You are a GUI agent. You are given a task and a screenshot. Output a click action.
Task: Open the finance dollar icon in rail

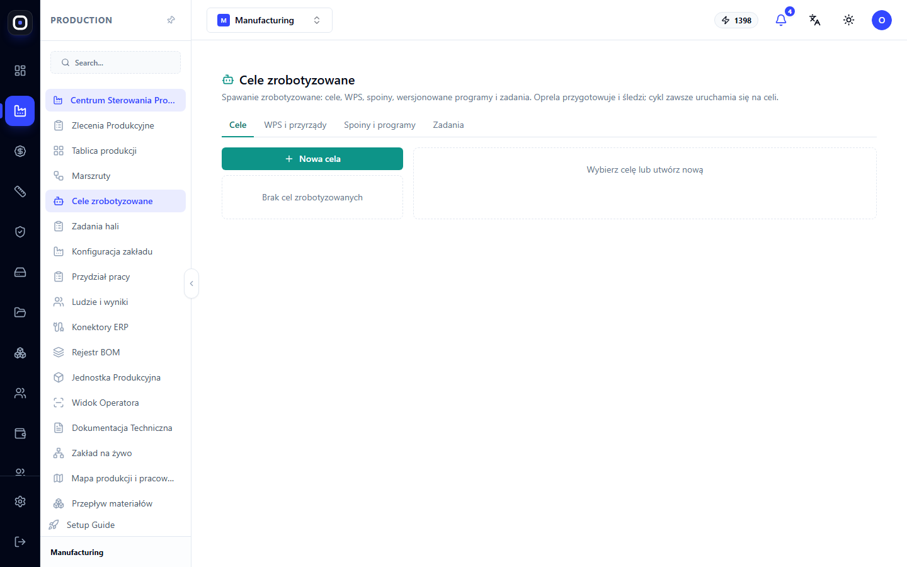[20, 151]
